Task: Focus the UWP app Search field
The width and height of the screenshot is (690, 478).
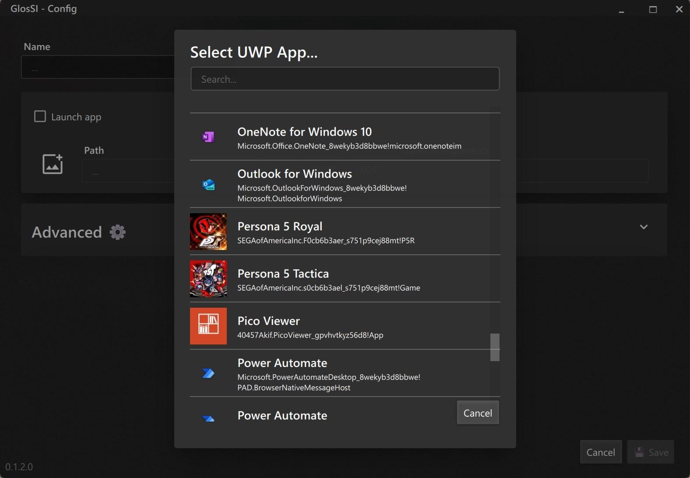Action: (345, 79)
